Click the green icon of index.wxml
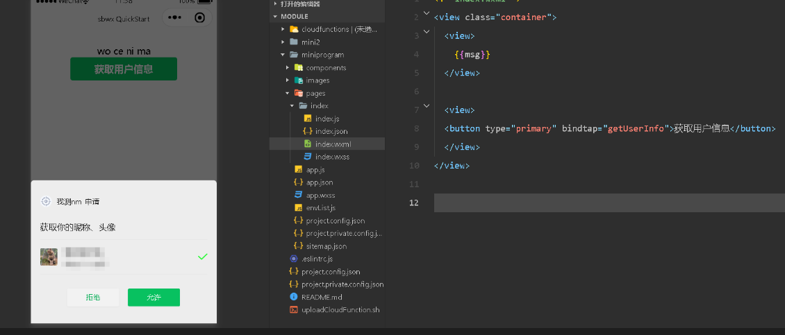 [308, 144]
